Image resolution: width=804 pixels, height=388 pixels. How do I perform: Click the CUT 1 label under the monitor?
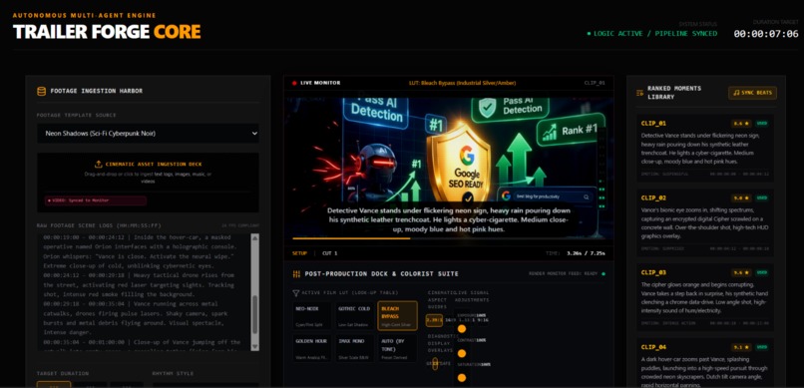point(330,253)
